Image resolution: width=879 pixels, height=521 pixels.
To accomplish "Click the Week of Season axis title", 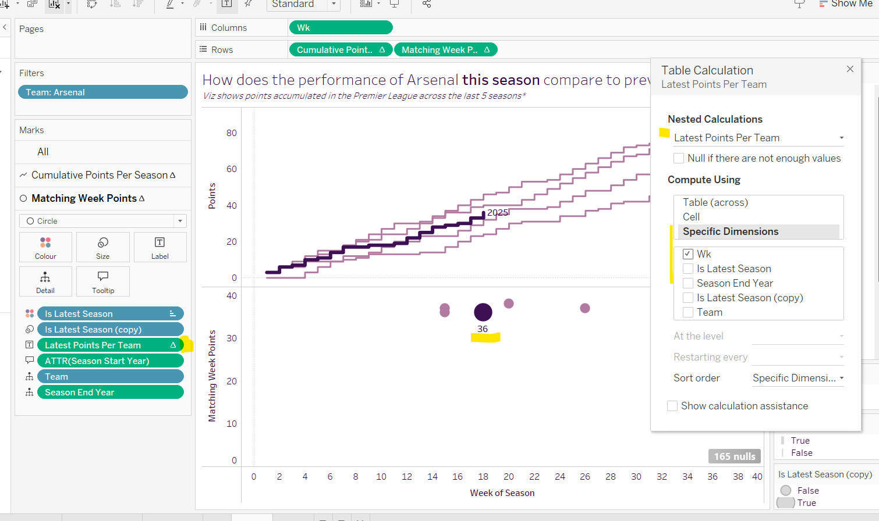I will [502, 493].
